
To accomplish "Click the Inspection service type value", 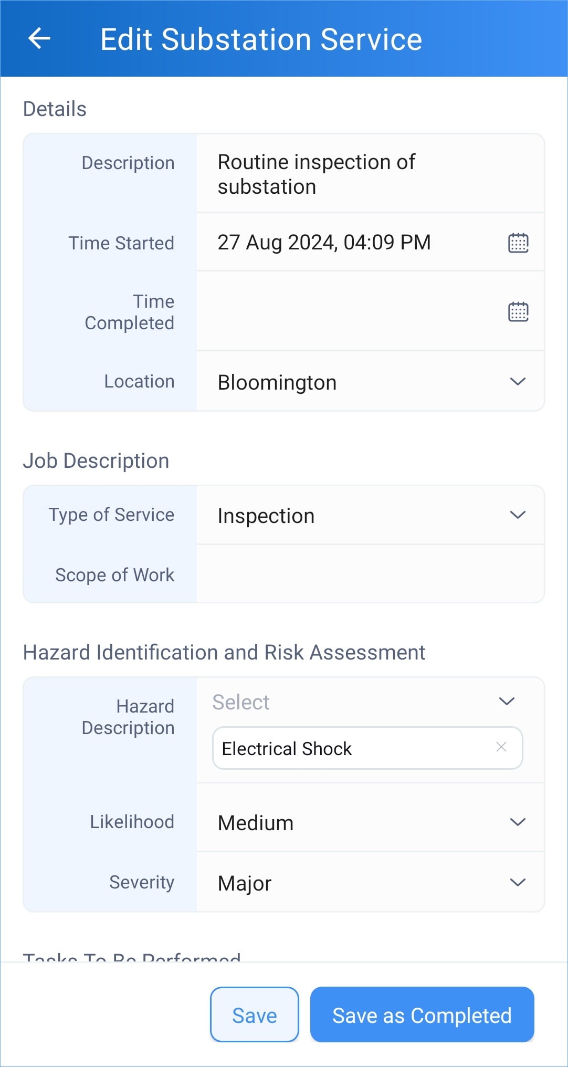I will coord(266,516).
